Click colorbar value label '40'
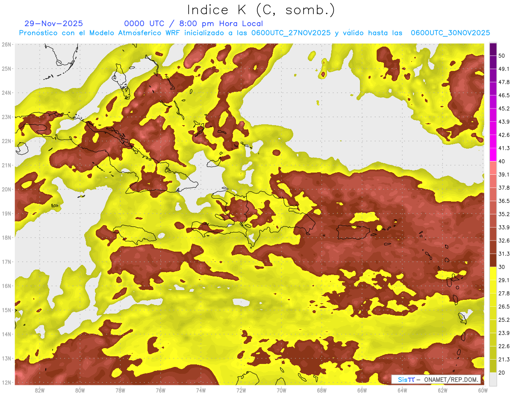 coord(502,161)
